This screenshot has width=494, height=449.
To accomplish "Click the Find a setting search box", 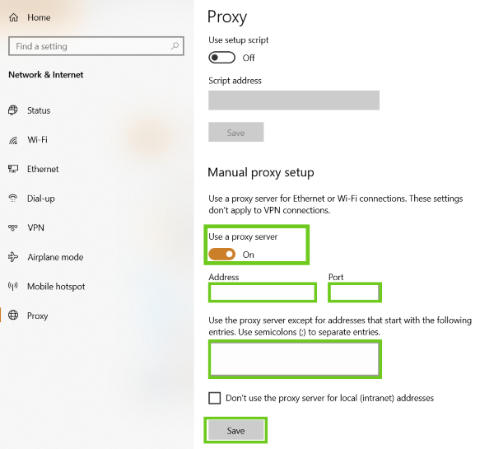I will point(91,46).
